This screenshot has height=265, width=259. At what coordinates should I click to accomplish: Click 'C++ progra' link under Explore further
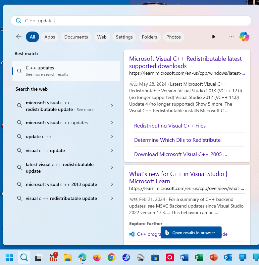point(149,234)
